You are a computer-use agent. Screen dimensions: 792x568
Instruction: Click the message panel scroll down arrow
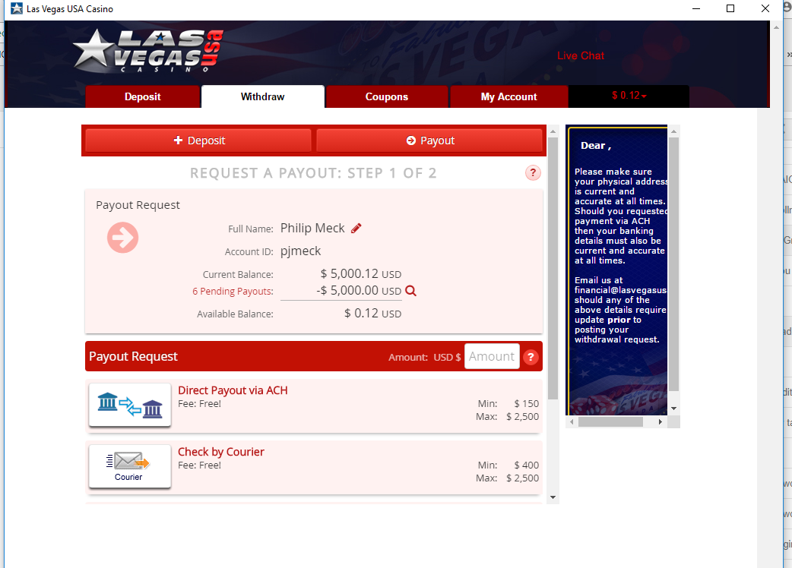(x=673, y=409)
